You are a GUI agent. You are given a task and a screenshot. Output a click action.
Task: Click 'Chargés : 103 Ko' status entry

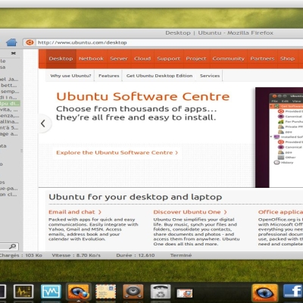point(20,255)
